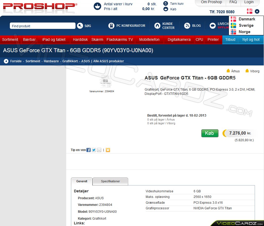Click inside the Find produkt search field
264x226 pixels.
(43, 26)
